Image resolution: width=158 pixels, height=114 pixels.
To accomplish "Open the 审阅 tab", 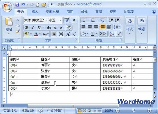I will click(99, 12).
